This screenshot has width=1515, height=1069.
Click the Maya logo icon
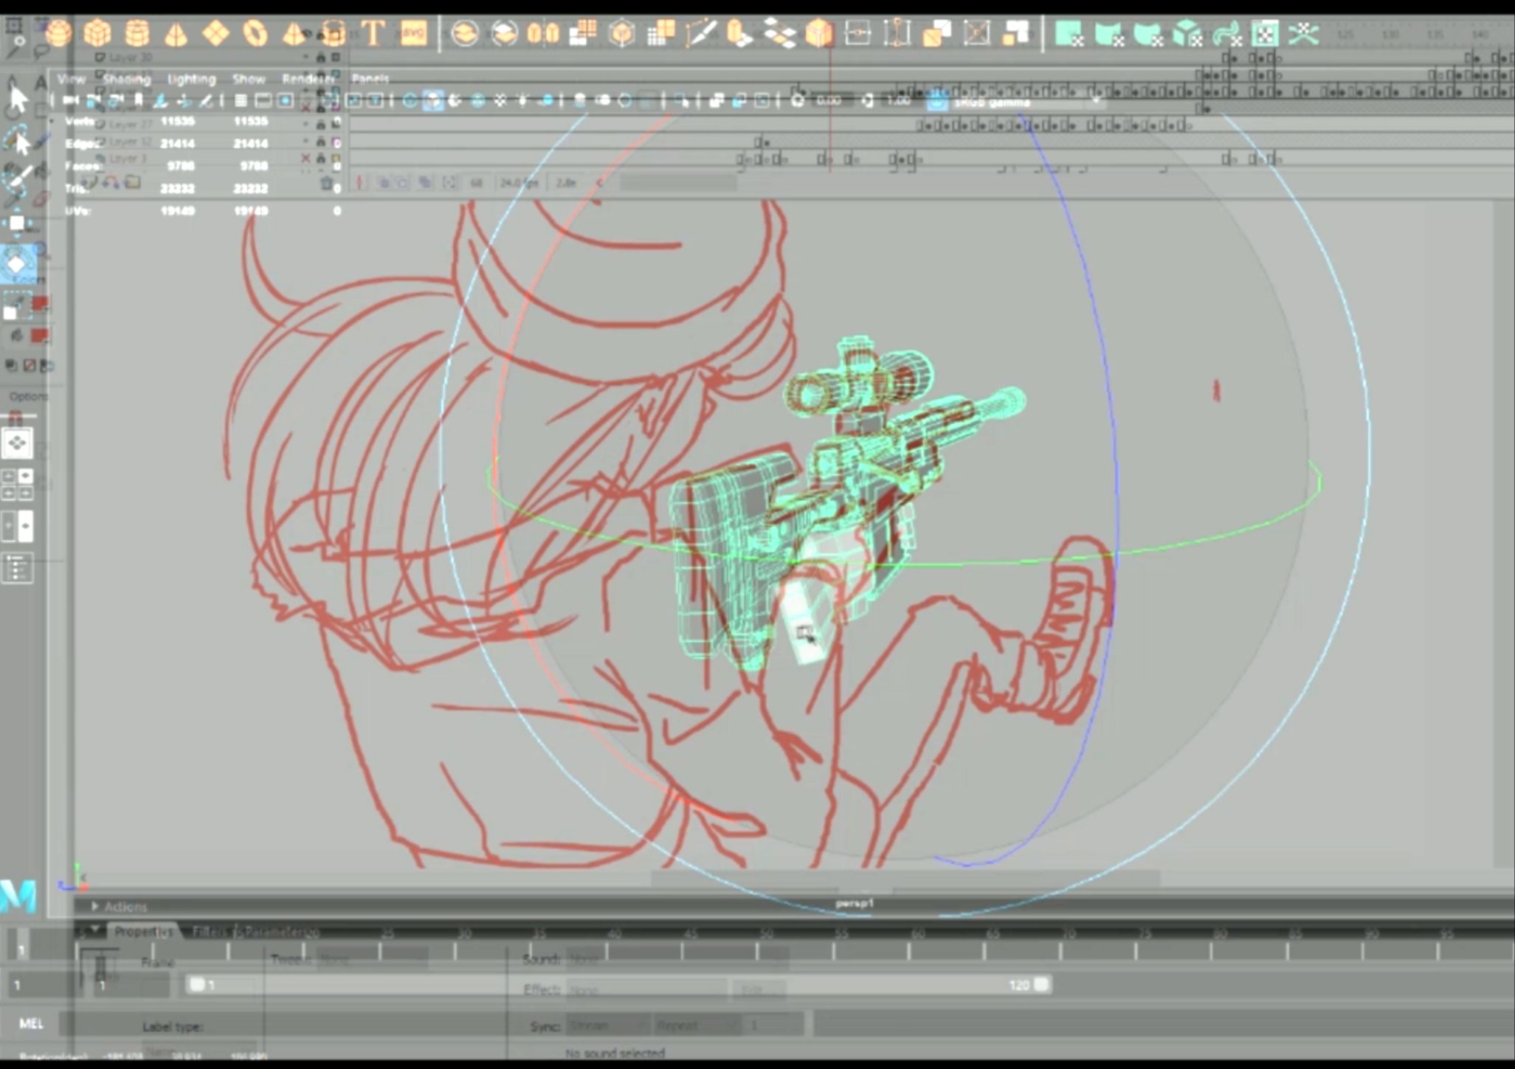click(x=18, y=896)
